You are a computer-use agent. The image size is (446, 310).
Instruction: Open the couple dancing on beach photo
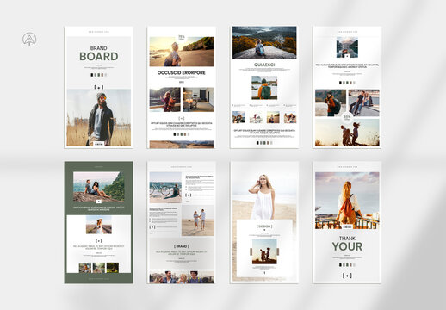(198, 220)
